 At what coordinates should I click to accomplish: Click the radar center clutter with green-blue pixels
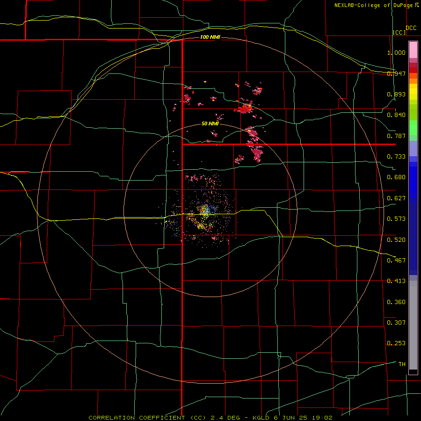pyautogui.click(x=206, y=210)
